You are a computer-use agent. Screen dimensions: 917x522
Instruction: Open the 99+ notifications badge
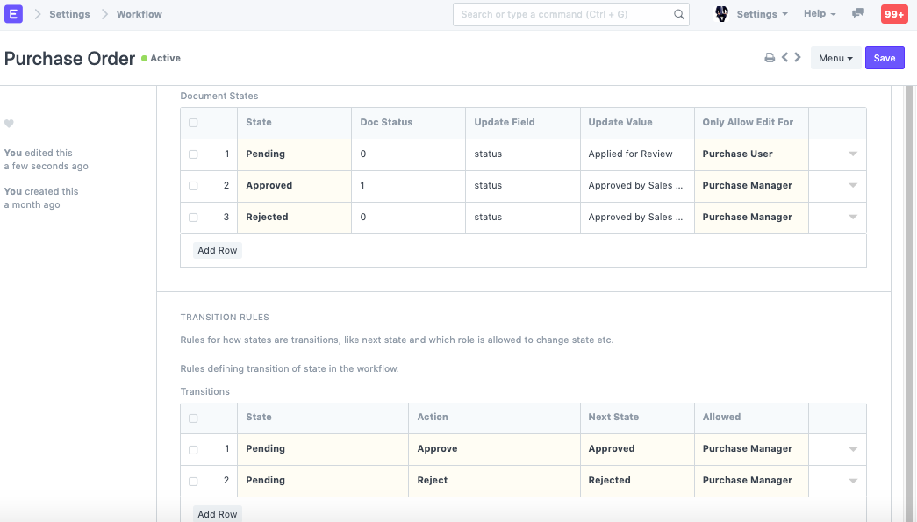pyautogui.click(x=894, y=14)
